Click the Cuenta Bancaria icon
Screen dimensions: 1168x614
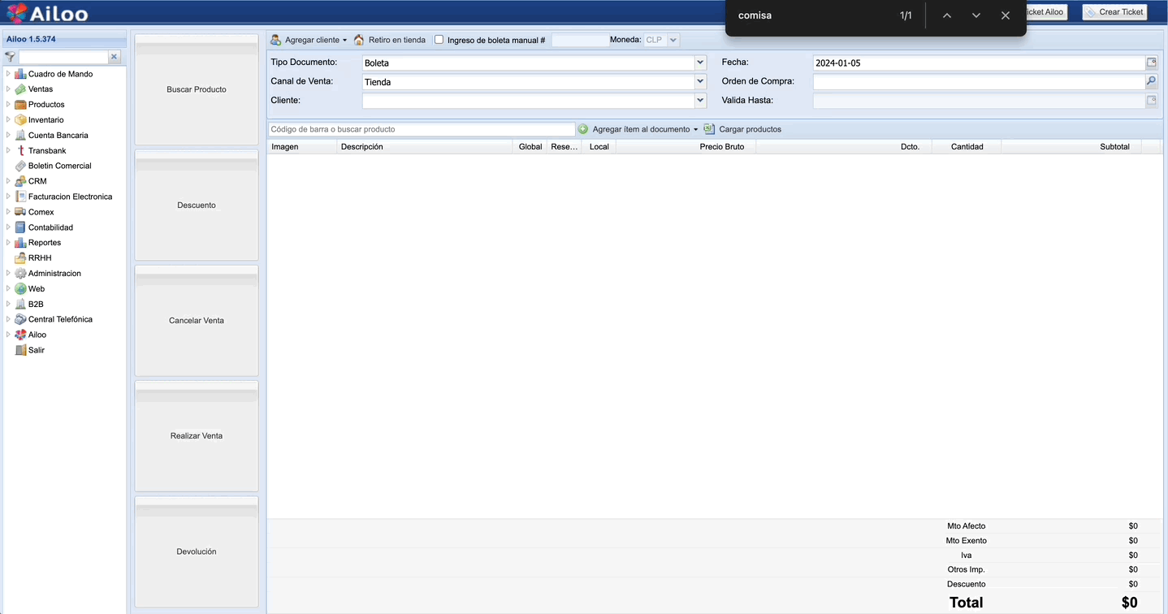coord(20,136)
